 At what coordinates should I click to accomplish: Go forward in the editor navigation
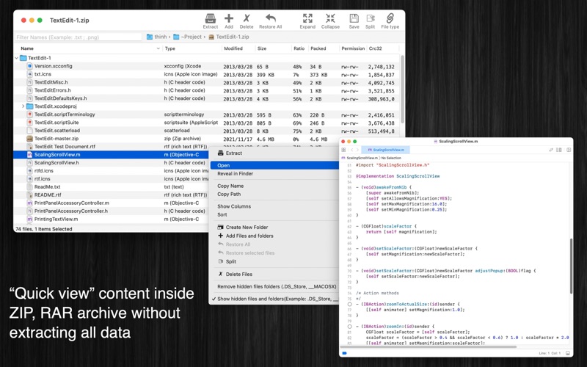click(x=357, y=150)
